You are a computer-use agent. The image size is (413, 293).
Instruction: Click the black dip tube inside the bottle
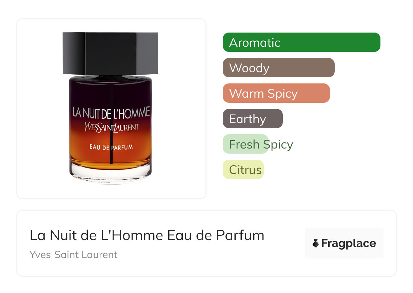tap(111, 124)
